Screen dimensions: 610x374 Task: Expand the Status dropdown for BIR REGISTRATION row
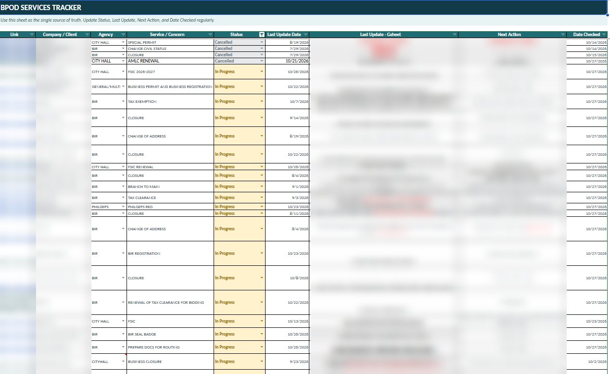[x=262, y=253]
